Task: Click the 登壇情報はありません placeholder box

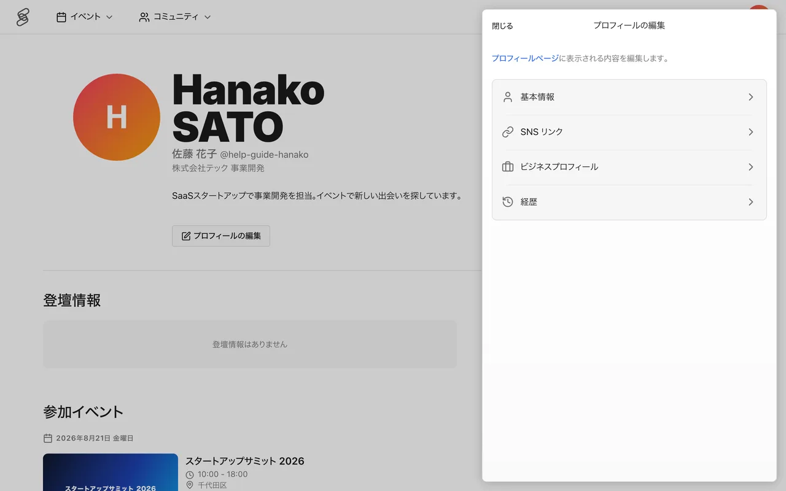Action: (x=250, y=344)
